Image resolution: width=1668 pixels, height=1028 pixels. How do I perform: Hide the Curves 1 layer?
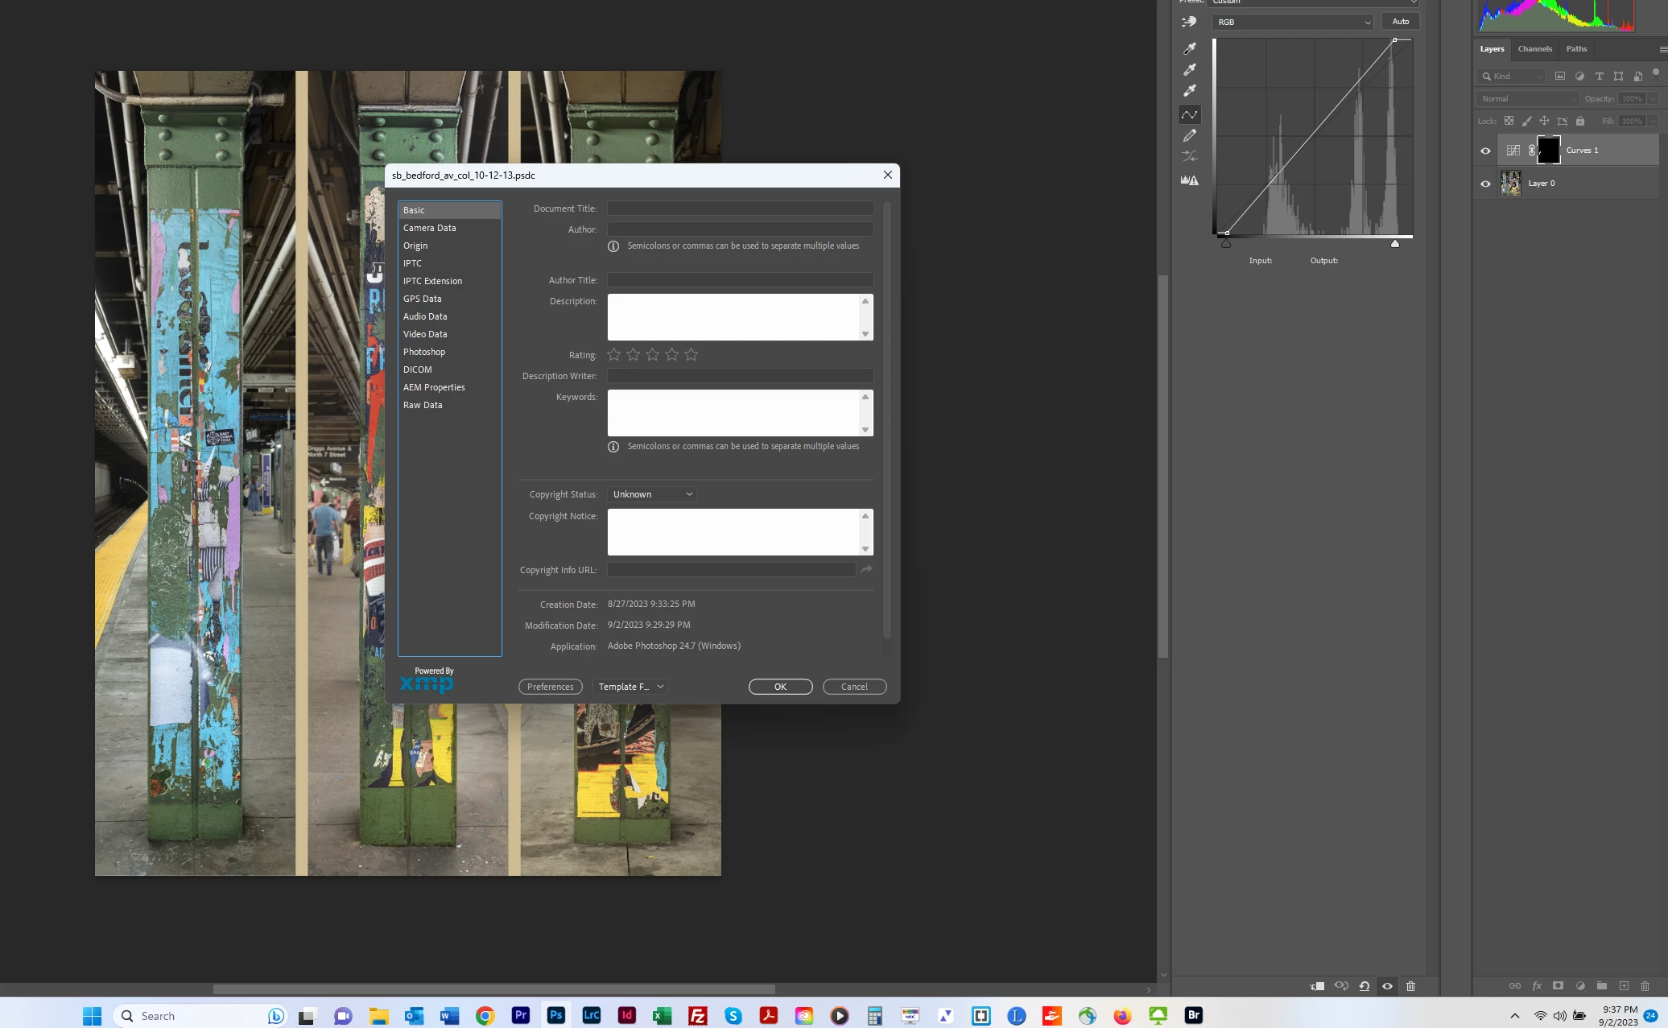(1485, 151)
